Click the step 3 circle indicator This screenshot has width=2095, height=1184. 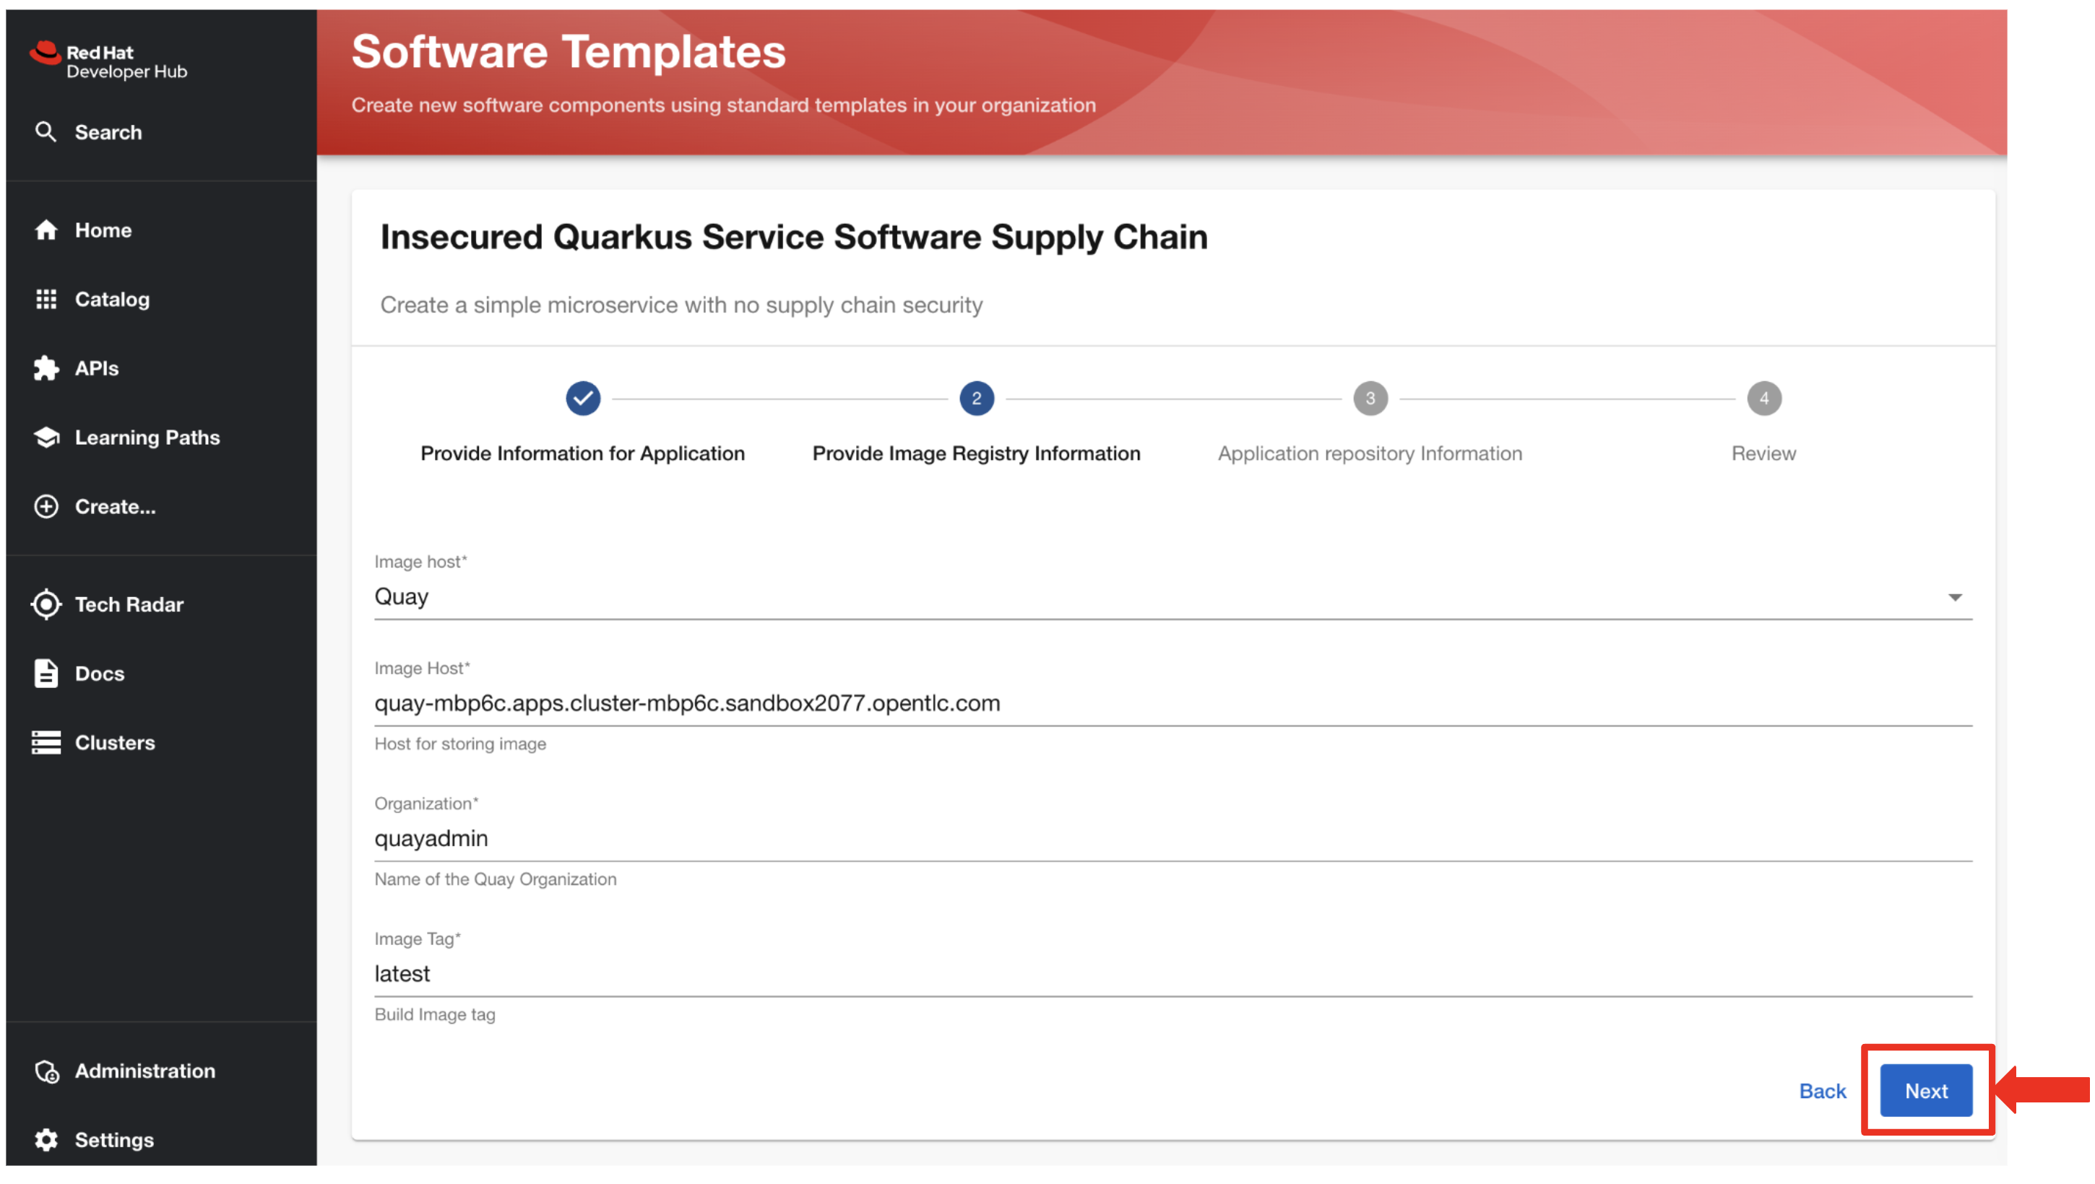(1370, 399)
